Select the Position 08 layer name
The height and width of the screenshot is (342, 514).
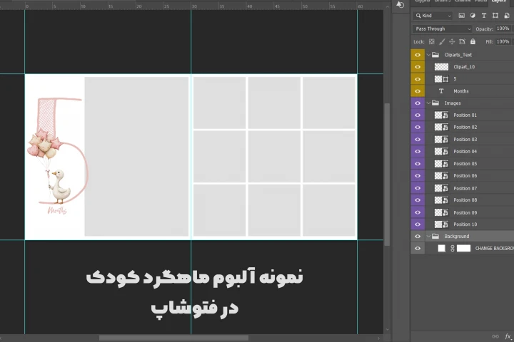click(x=465, y=200)
